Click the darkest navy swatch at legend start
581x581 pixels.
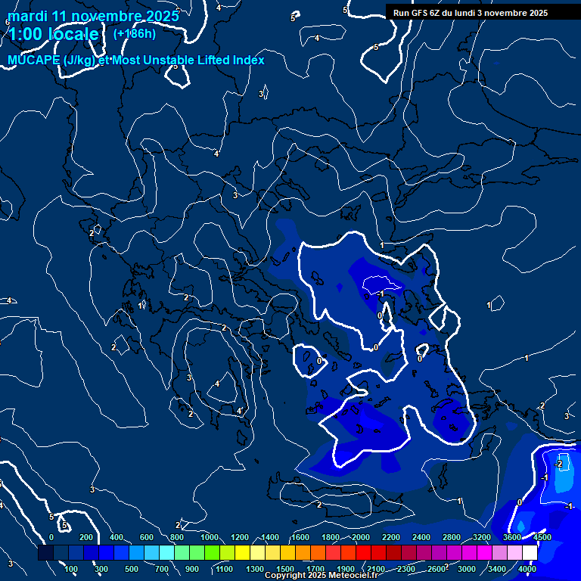pyautogui.click(x=45, y=553)
